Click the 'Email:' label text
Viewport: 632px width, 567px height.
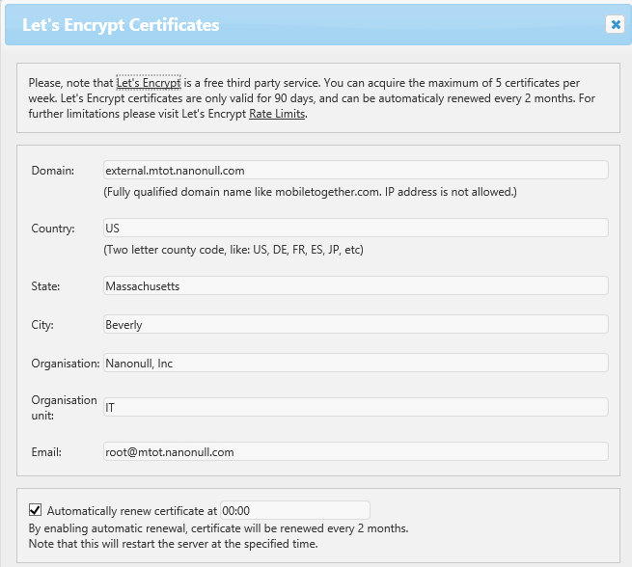46,451
